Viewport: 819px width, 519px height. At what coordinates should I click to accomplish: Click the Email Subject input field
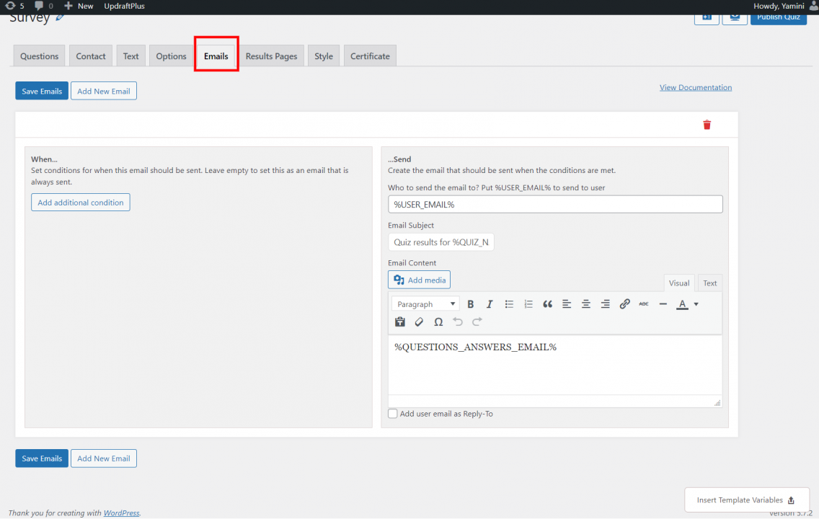click(441, 242)
